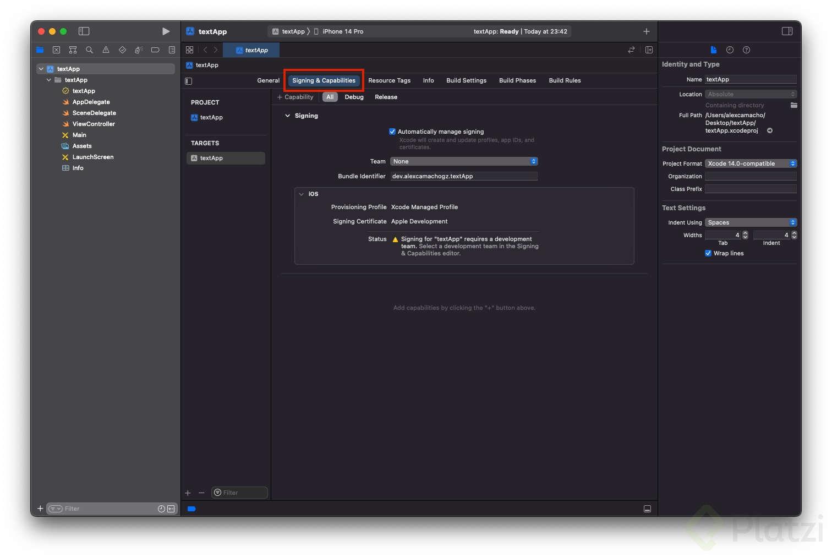Viewport: 832px width, 557px height.
Task: Open the Team dropdown
Action: [464, 161]
